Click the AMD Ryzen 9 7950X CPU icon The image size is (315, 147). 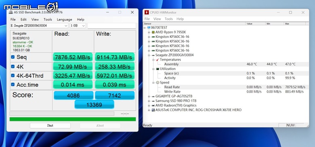(x=153, y=32)
